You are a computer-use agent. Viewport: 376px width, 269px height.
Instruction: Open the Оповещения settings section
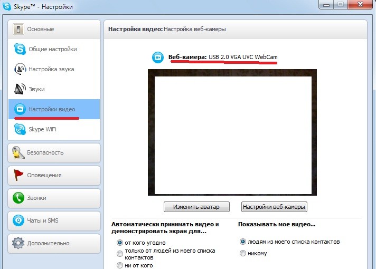click(x=54, y=175)
